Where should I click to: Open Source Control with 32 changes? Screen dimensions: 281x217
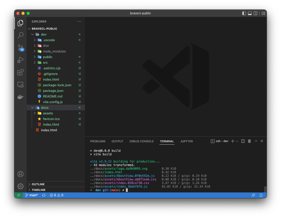click(21, 48)
